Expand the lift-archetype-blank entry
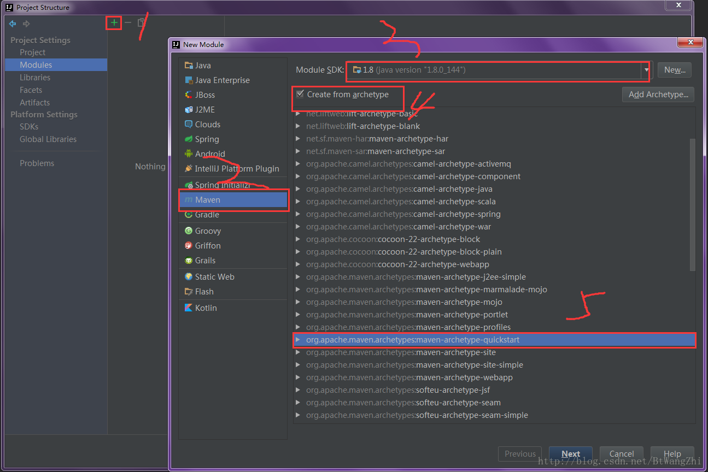 298,126
